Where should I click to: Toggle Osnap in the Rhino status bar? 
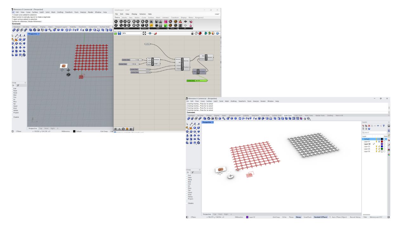point(298,217)
